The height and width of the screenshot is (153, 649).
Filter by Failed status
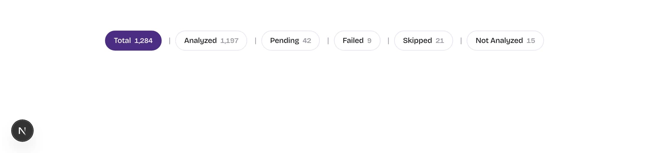[x=357, y=41]
